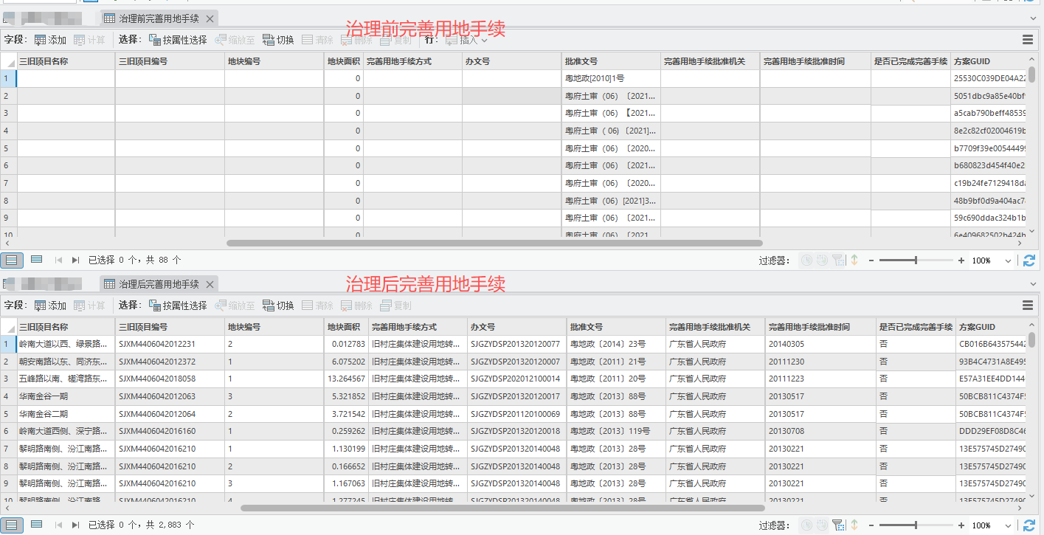Open the 治理后完善用地手续 table hamburger menu
This screenshot has width=1044, height=535.
click(1028, 306)
